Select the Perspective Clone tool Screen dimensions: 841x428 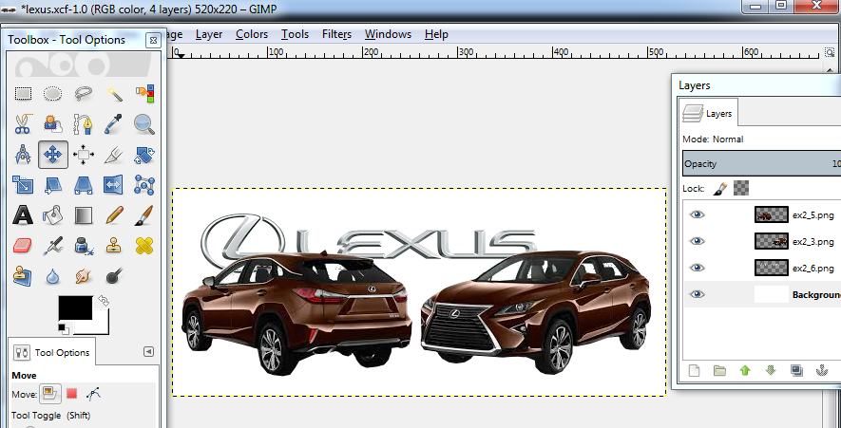click(x=22, y=276)
